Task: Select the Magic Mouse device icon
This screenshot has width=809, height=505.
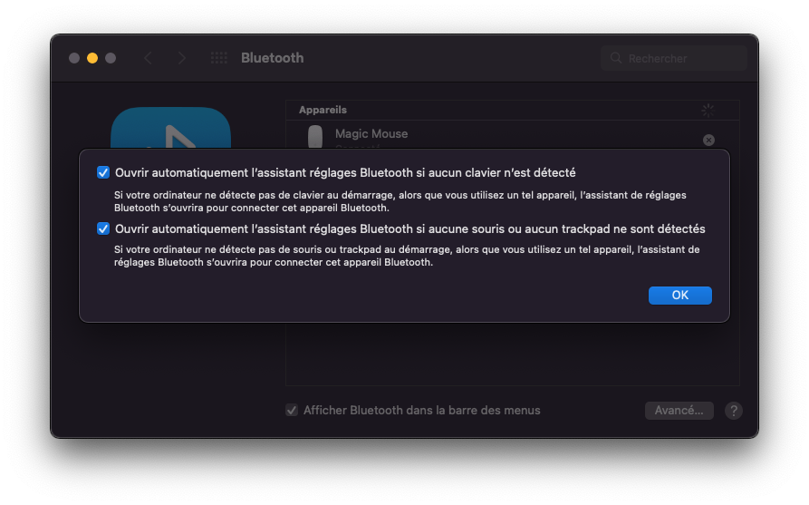Action: click(x=315, y=137)
